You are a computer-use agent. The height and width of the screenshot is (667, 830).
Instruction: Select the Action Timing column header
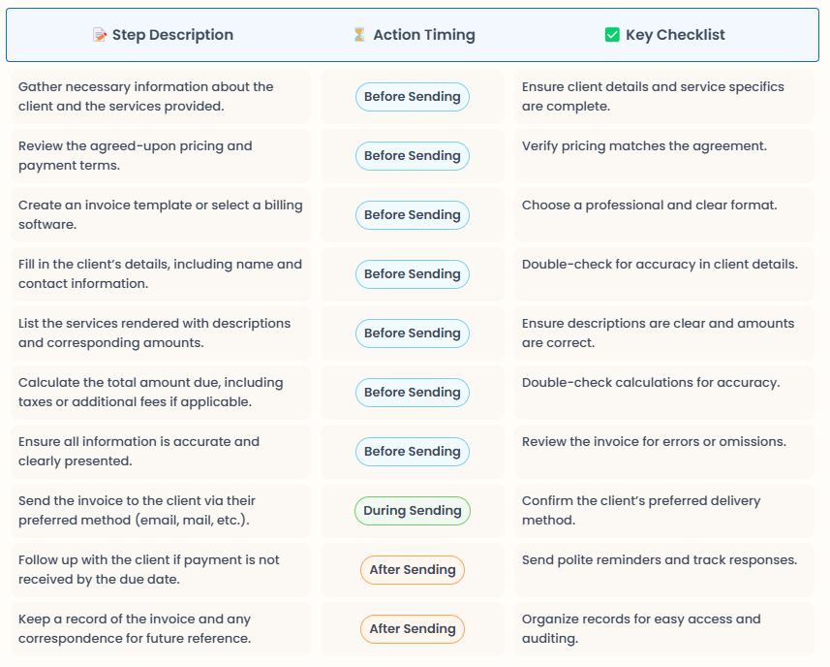pos(414,35)
